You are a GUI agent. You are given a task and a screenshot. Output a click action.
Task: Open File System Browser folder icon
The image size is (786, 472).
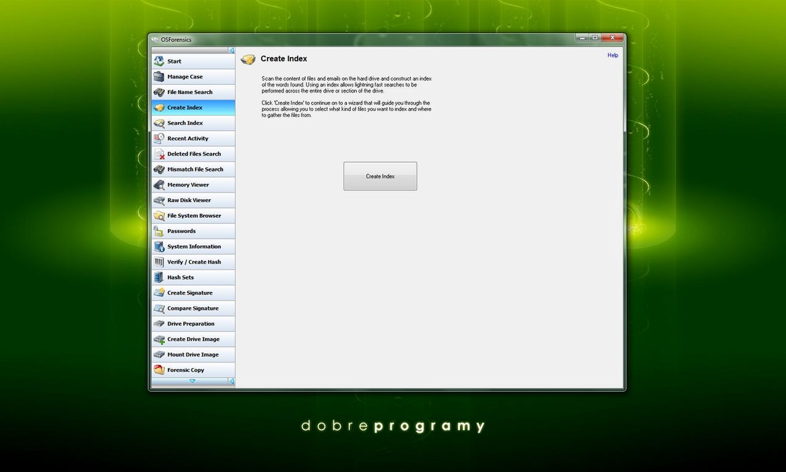click(159, 215)
